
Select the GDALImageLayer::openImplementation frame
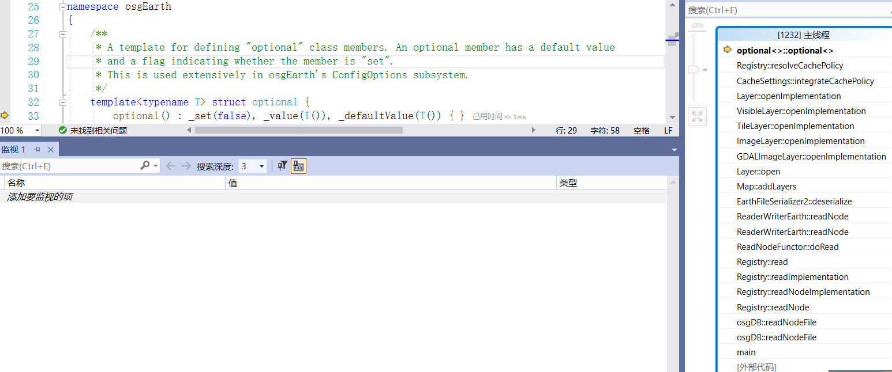click(811, 157)
